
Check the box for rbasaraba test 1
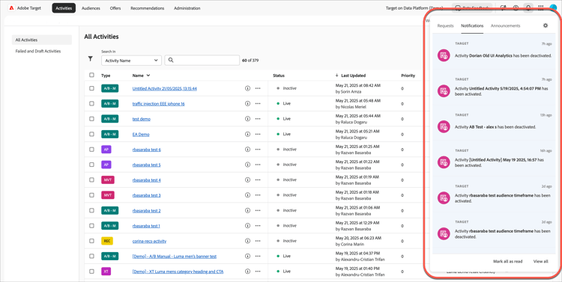pyautogui.click(x=91, y=226)
